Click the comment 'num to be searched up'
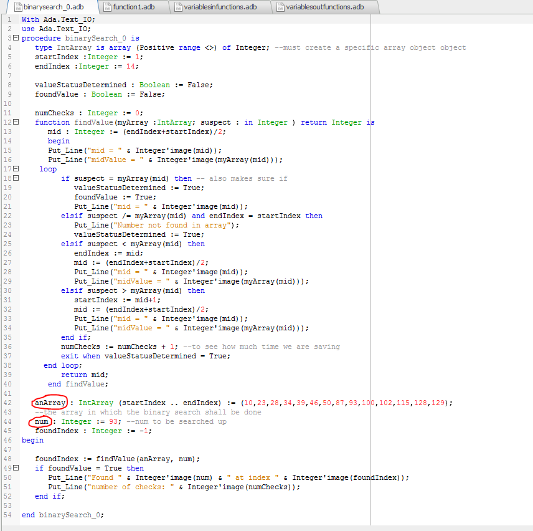 176,421
